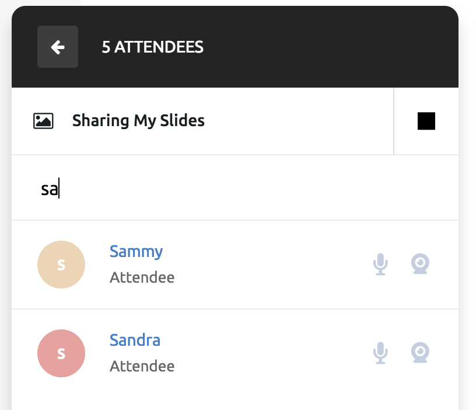Toggle Sammy's microphone icon
This screenshot has height=410, width=476.
click(380, 264)
